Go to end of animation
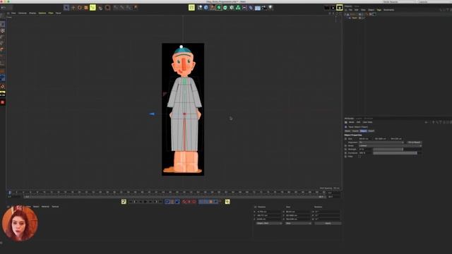452x254 pixels. (160, 202)
